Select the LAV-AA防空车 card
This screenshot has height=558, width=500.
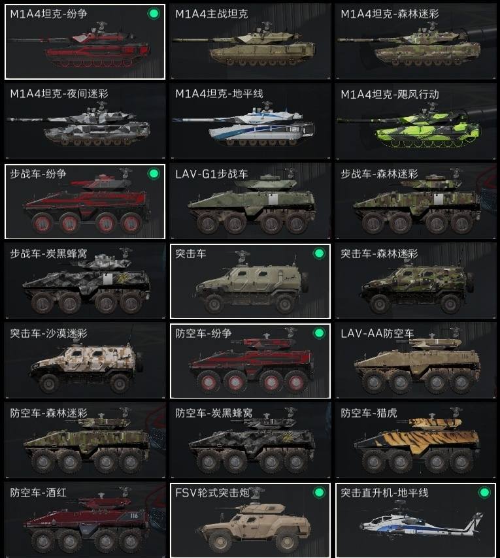(x=416, y=361)
